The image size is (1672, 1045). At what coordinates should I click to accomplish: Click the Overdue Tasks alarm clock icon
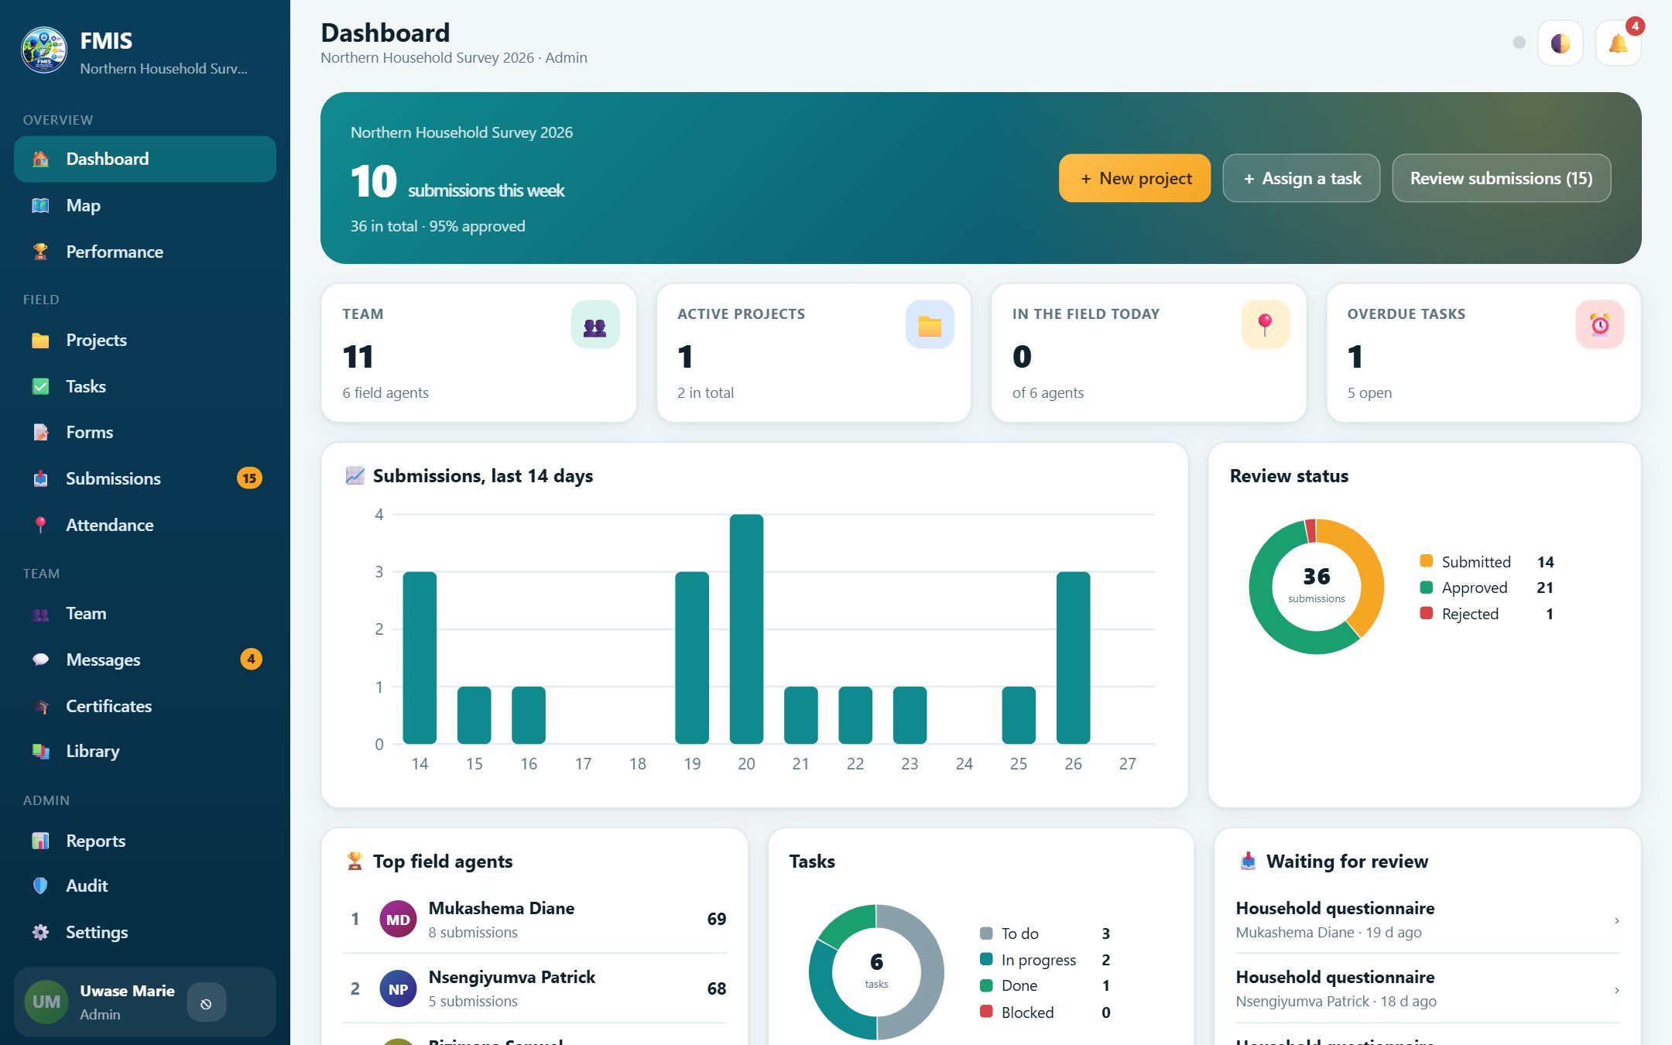tap(1599, 325)
